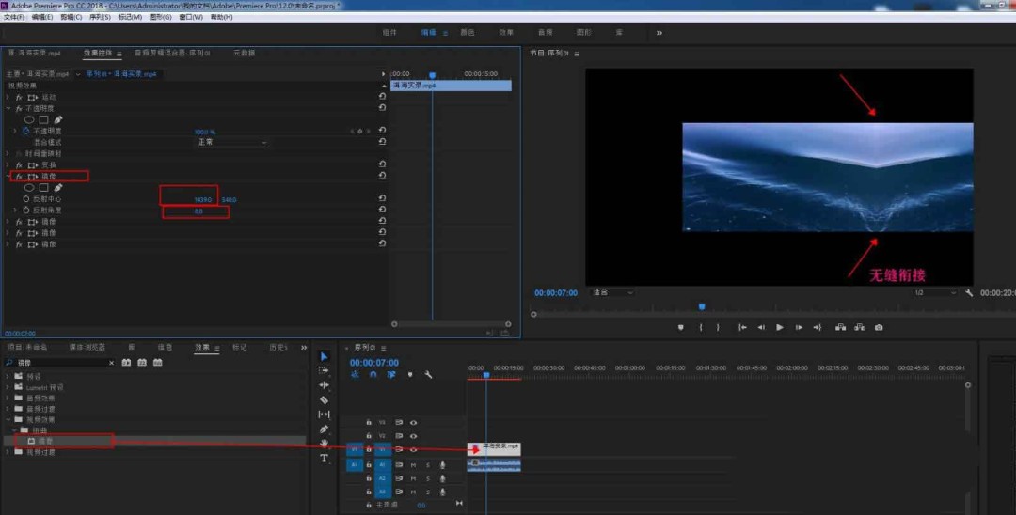Click Mark Out brace button
The image size is (1016, 515).
tap(717, 327)
